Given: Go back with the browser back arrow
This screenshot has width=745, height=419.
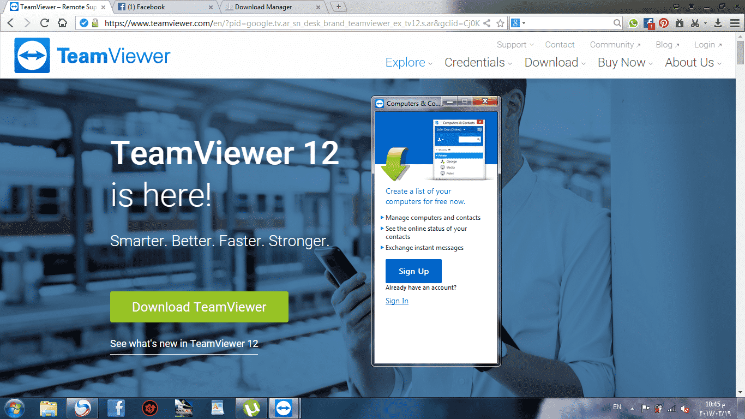Looking at the screenshot, I should (x=10, y=23).
